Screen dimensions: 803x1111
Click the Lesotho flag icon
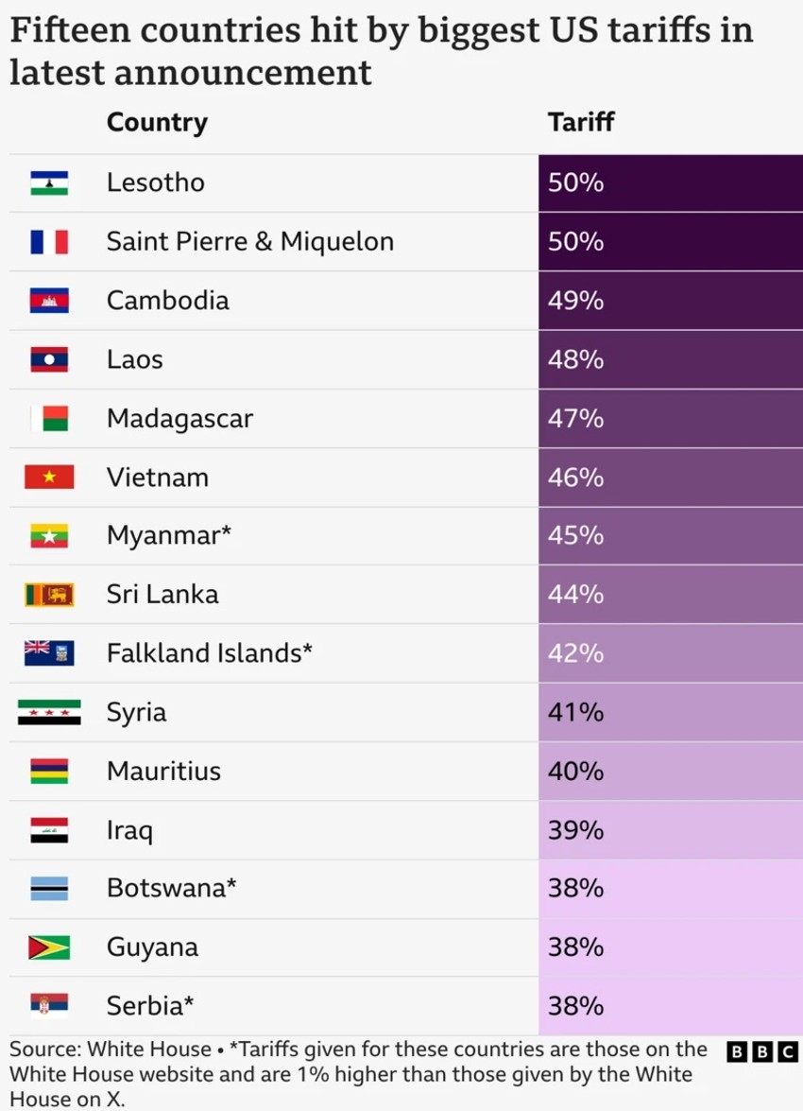click(49, 183)
